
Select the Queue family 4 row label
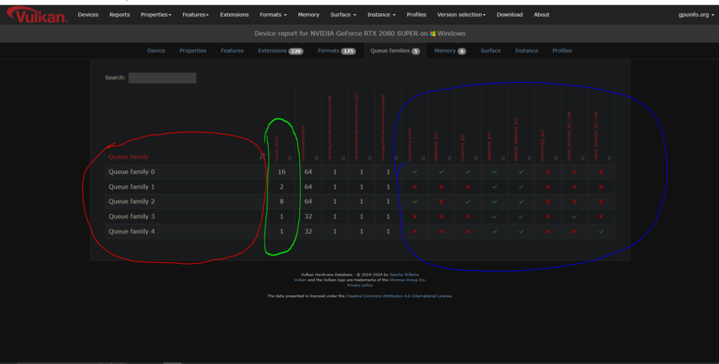coord(131,231)
